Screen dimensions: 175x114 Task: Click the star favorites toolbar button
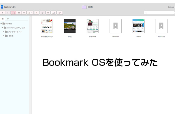(x=48, y=13)
